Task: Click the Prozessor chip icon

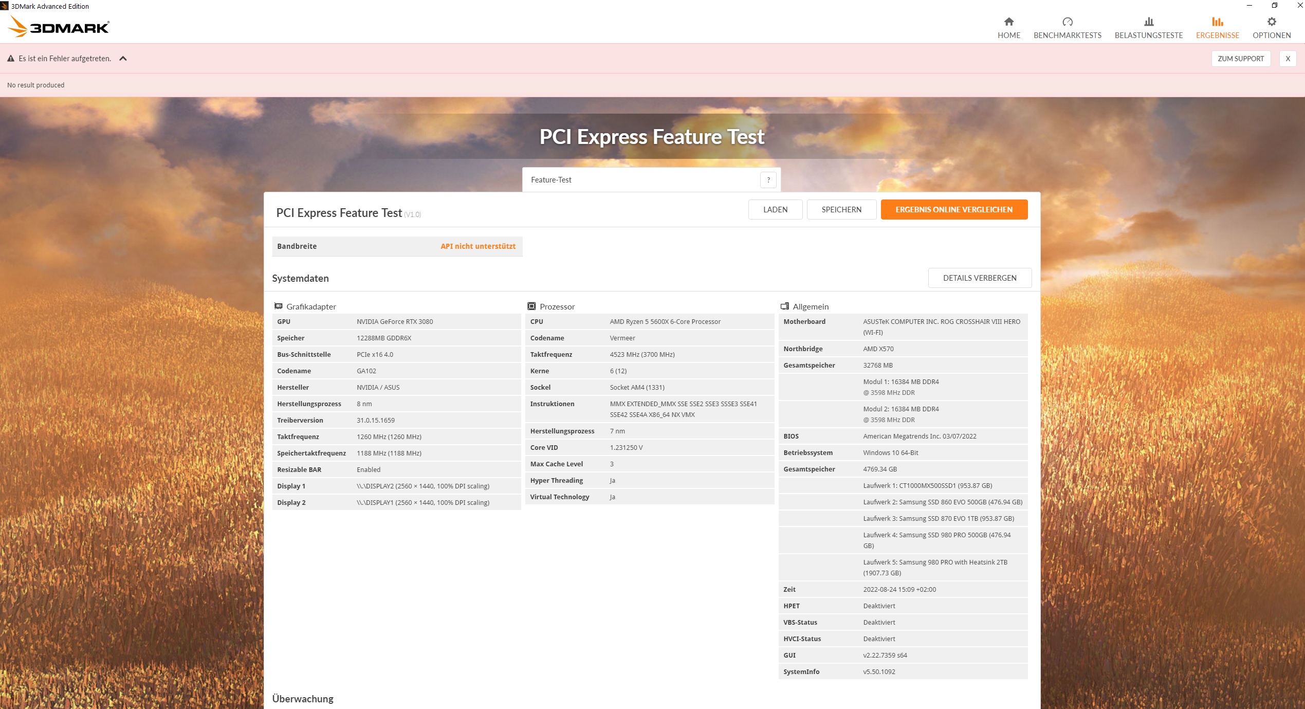Action: click(x=531, y=306)
